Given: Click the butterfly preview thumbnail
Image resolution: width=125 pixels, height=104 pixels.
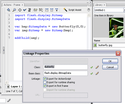Looking at the screenshot, I should (116, 28).
